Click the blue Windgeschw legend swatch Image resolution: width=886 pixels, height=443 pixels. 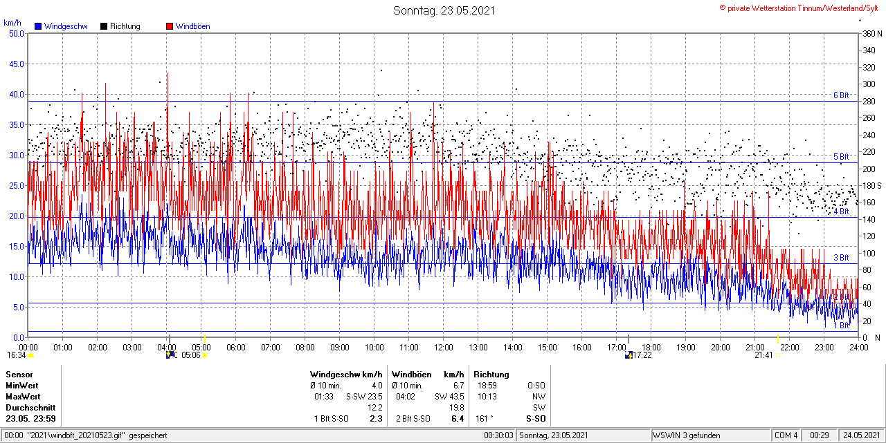(x=38, y=26)
